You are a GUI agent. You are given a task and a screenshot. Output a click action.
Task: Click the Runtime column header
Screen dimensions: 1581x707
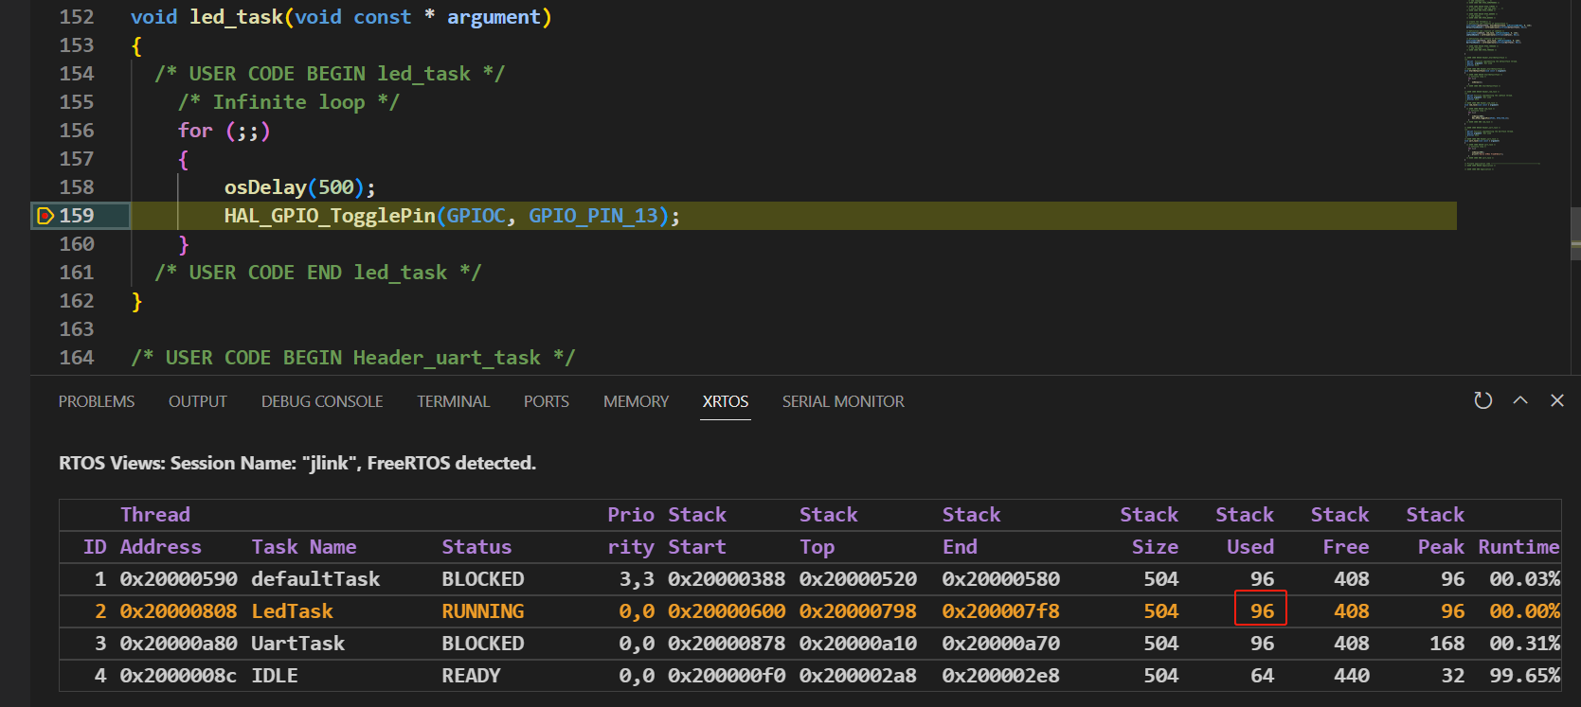[1518, 547]
